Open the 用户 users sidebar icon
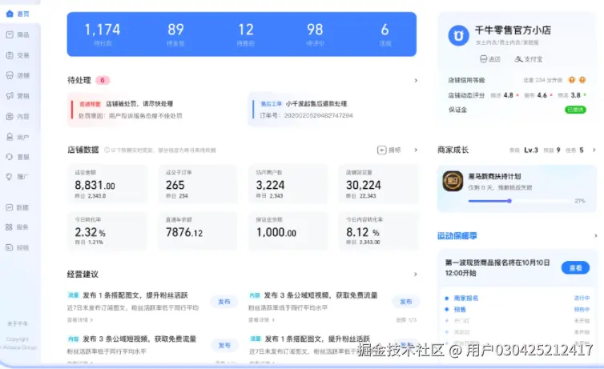The image size is (604, 369). [10, 137]
